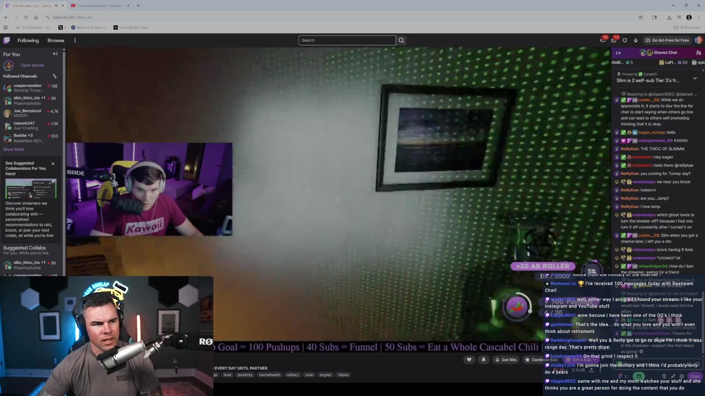The height and width of the screenshot is (396, 705).
Task: Click Open stories link
Action: (32, 65)
